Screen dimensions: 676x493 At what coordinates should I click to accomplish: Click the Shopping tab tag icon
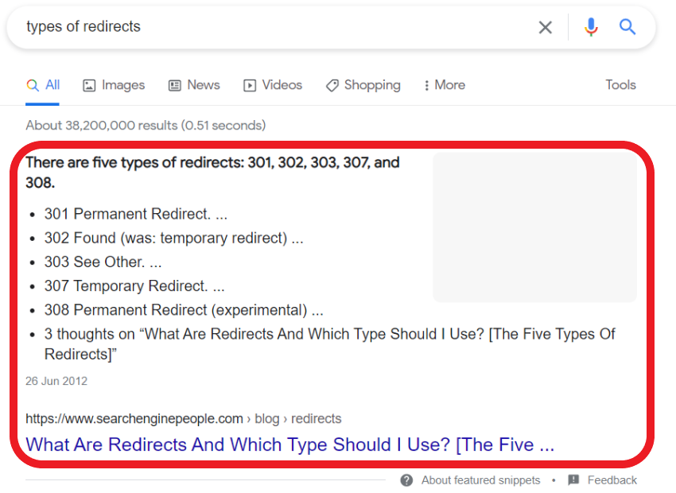pyautogui.click(x=332, y=85)
